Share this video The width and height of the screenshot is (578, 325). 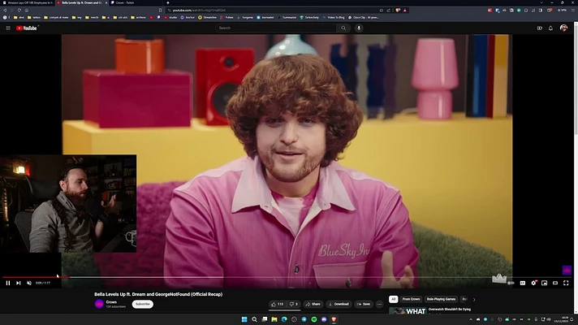tap(313, 304)
